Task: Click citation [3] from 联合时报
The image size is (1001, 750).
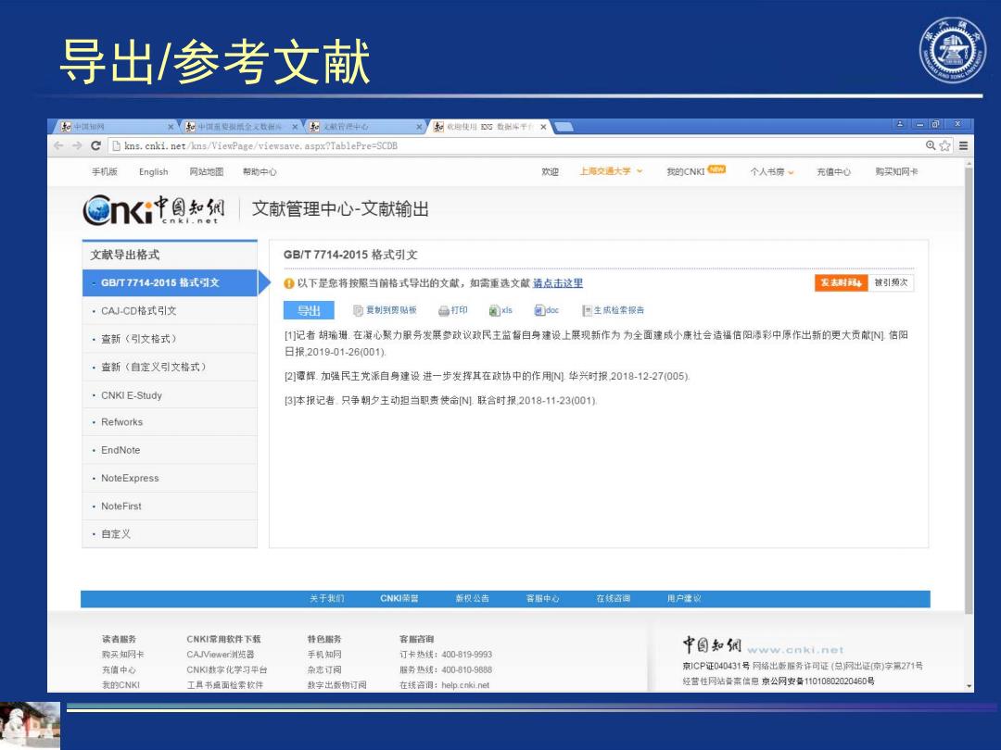Action: (441, 401)
